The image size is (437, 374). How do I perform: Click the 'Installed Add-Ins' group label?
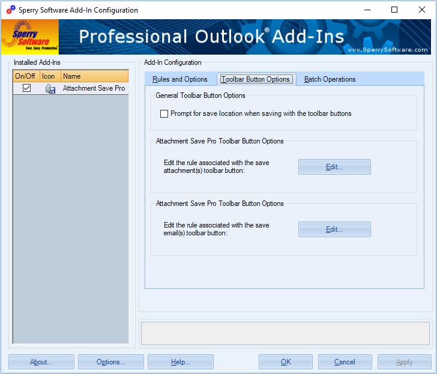click(x=37, y=62)
